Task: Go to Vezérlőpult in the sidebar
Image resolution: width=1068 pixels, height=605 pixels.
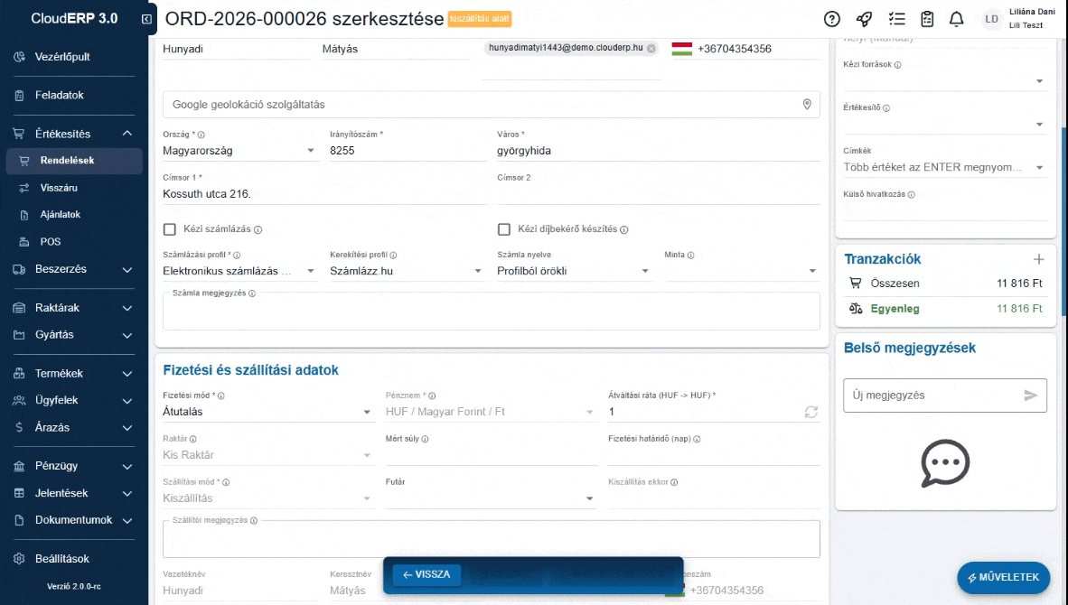Action: pos(62,57)
